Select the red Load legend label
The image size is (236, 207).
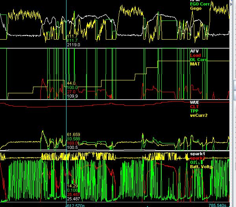195,55
